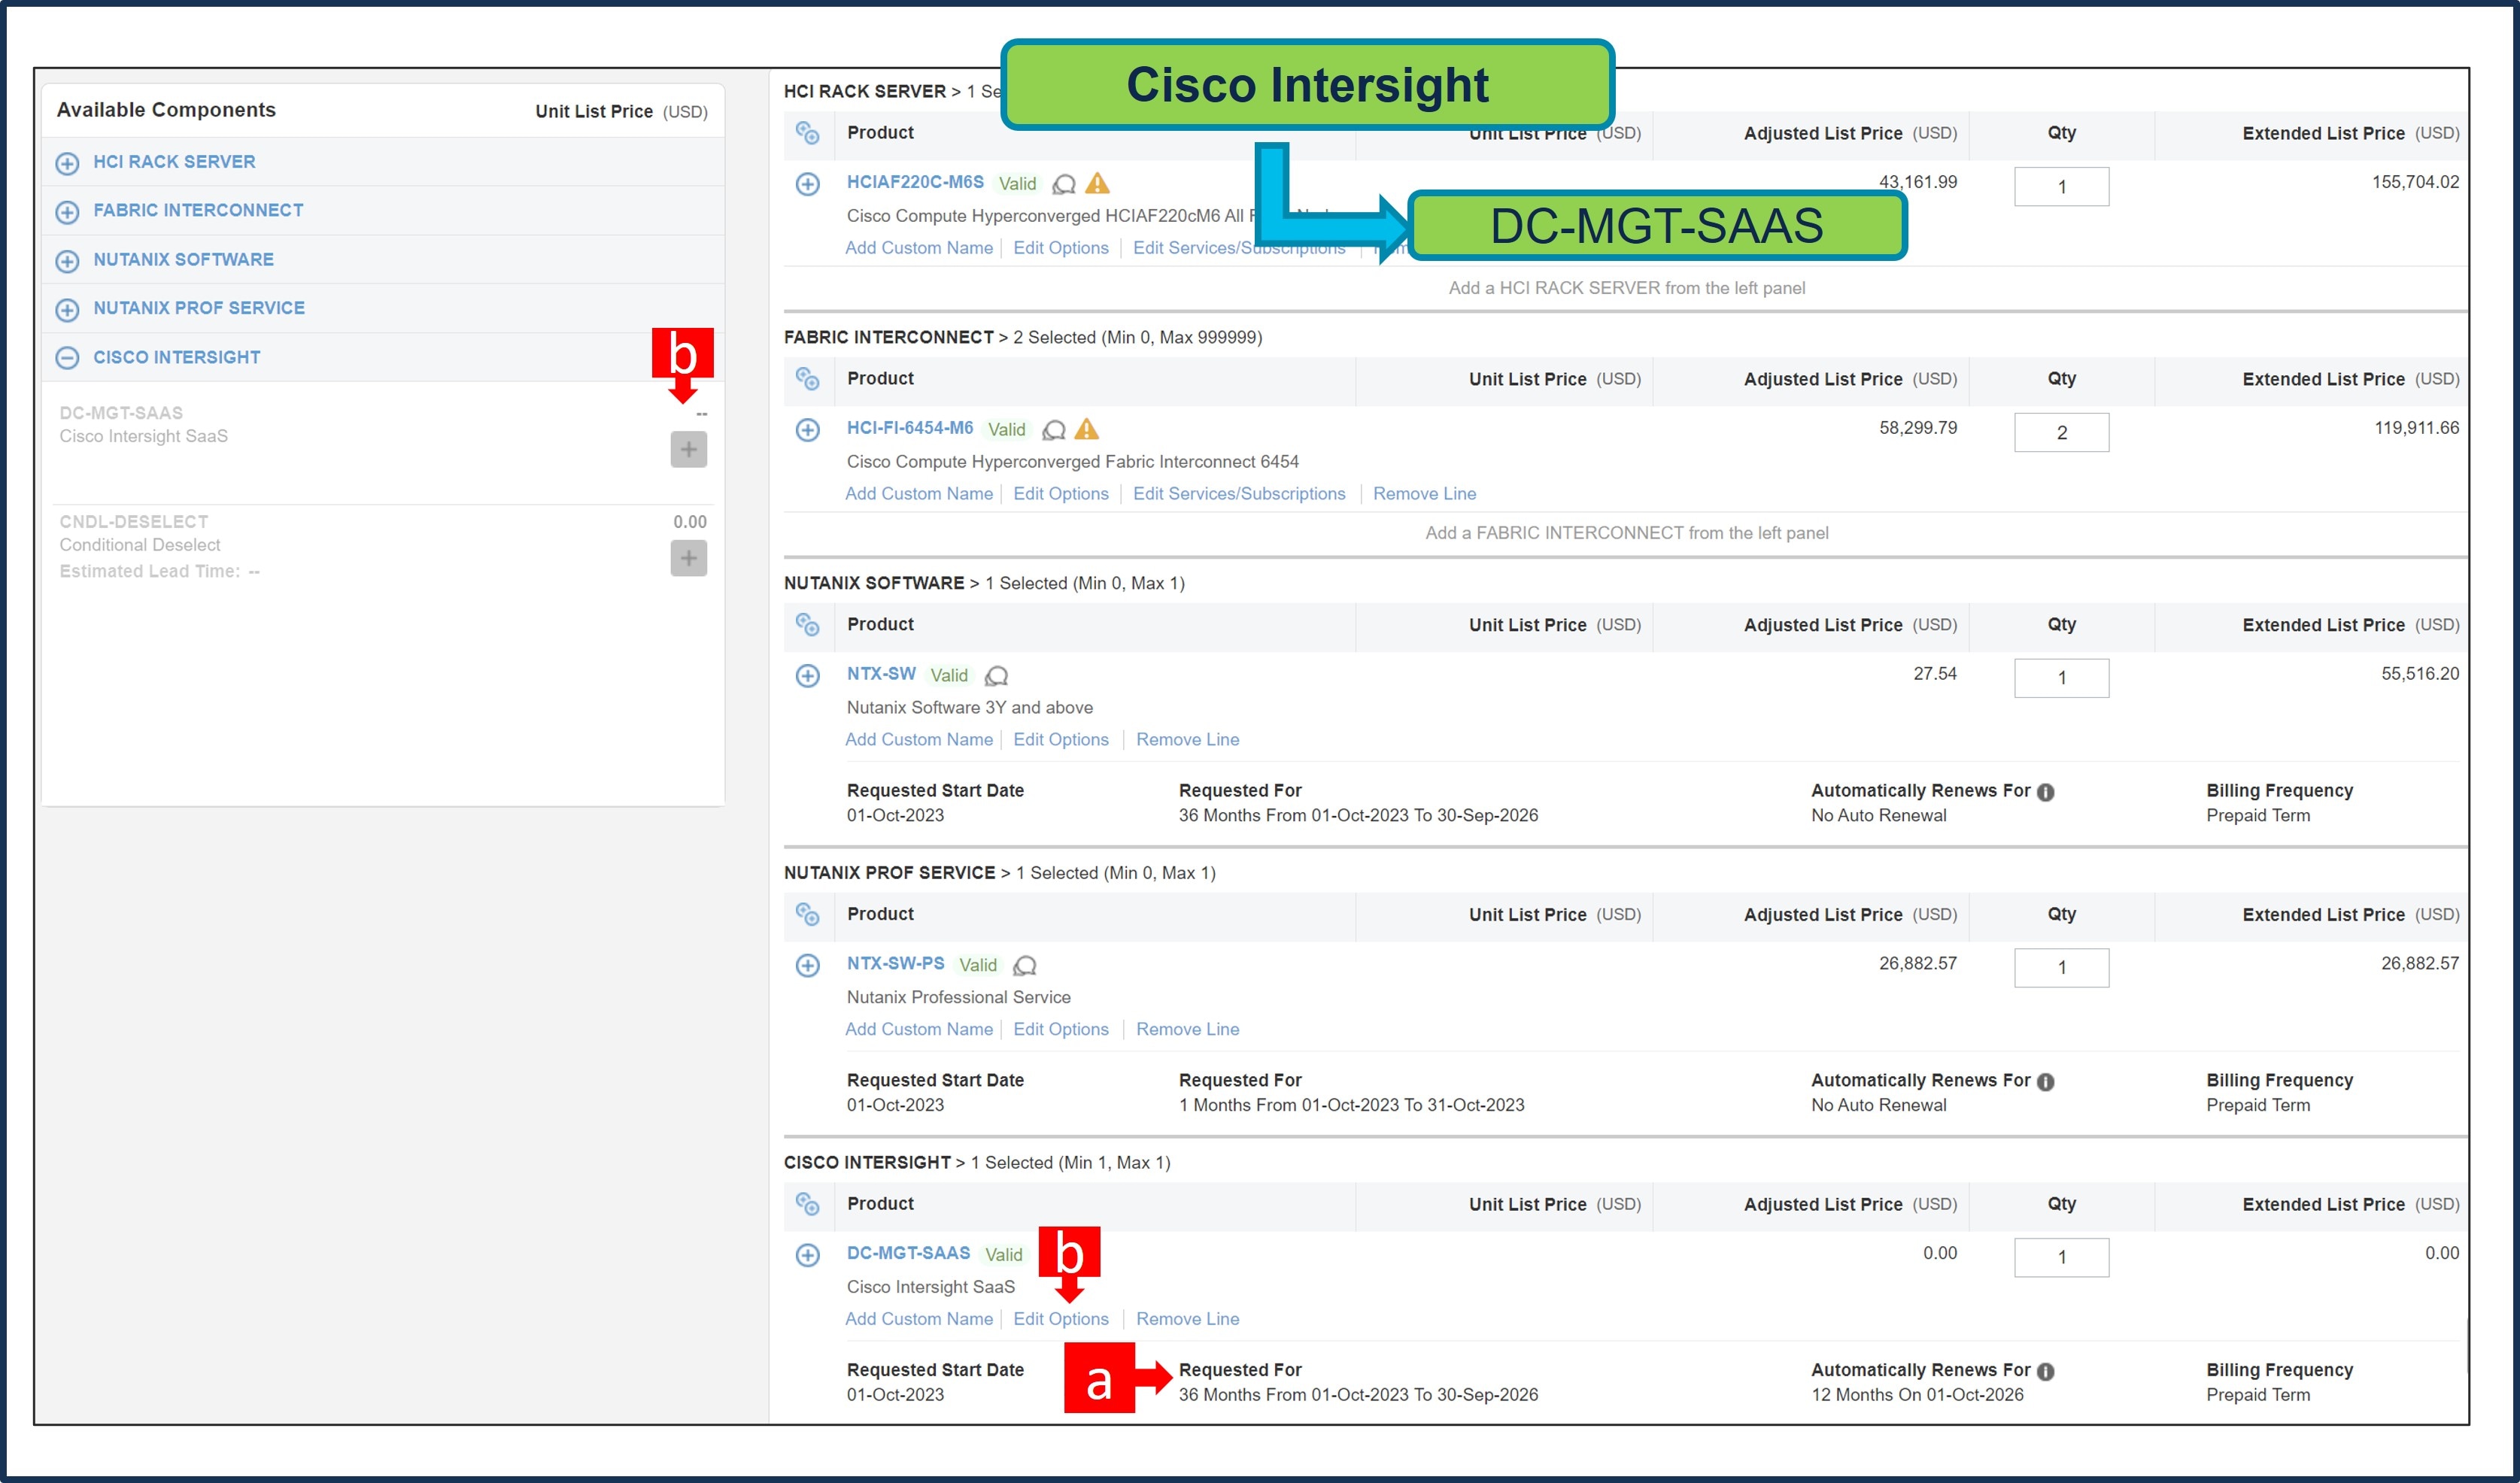Screen dimensions: 2520x1483
Task: Click the extended price 55,516.20
Action: click(2419, 674)
